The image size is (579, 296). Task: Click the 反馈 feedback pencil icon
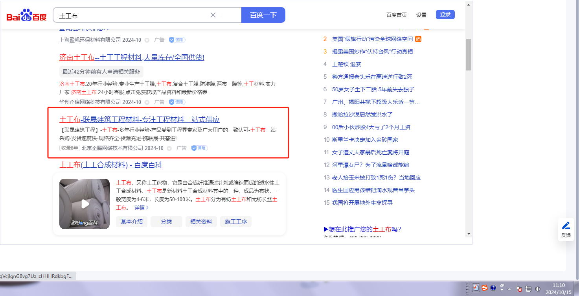566,226
